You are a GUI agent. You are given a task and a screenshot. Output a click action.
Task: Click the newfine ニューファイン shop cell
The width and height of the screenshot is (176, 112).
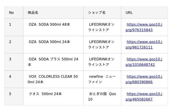tap(102, 79)
